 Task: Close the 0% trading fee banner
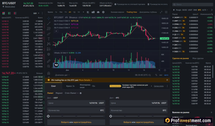tap(167, 80)
